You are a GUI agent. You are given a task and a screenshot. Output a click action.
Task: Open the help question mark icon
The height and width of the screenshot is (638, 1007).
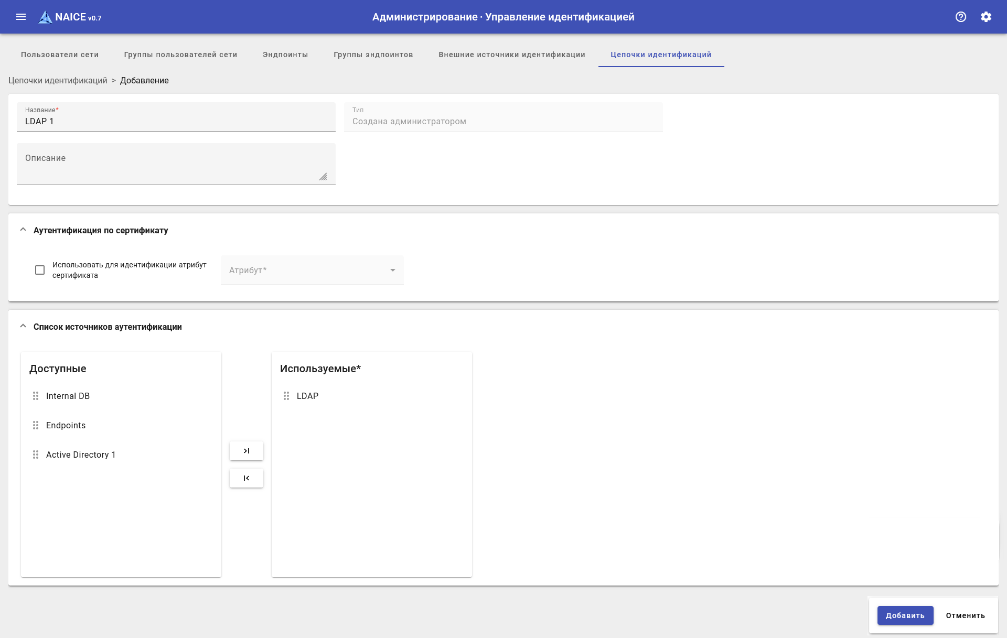(960, 17)
